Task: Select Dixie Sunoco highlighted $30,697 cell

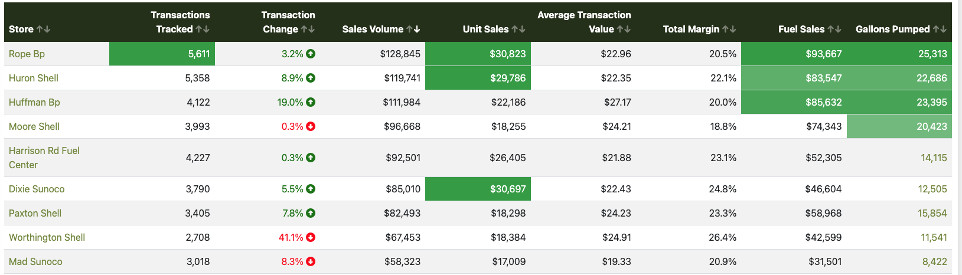Action: 478,189
